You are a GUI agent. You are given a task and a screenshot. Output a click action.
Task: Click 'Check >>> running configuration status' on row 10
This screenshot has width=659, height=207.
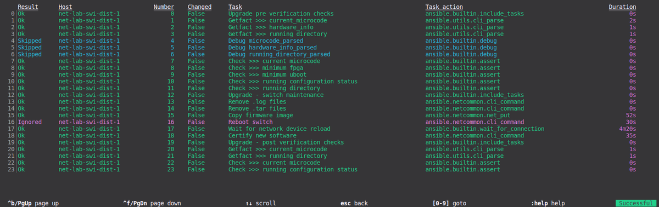pyautogui.click(x=293, y=81)
